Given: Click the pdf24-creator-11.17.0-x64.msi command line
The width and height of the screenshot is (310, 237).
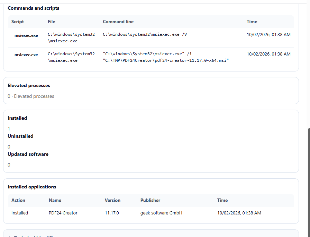Looking at the screenshot, I should (x=166, y=57).
